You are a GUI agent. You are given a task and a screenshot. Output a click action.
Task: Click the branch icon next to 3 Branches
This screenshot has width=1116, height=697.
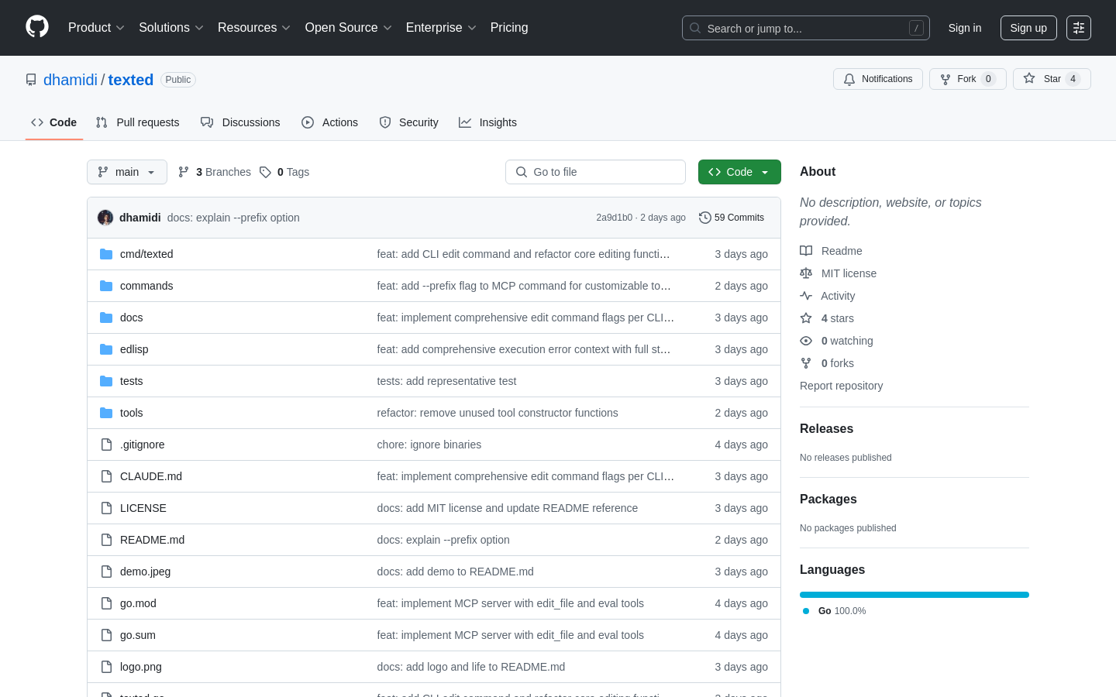pyautogui.click(x=184, y=172)
